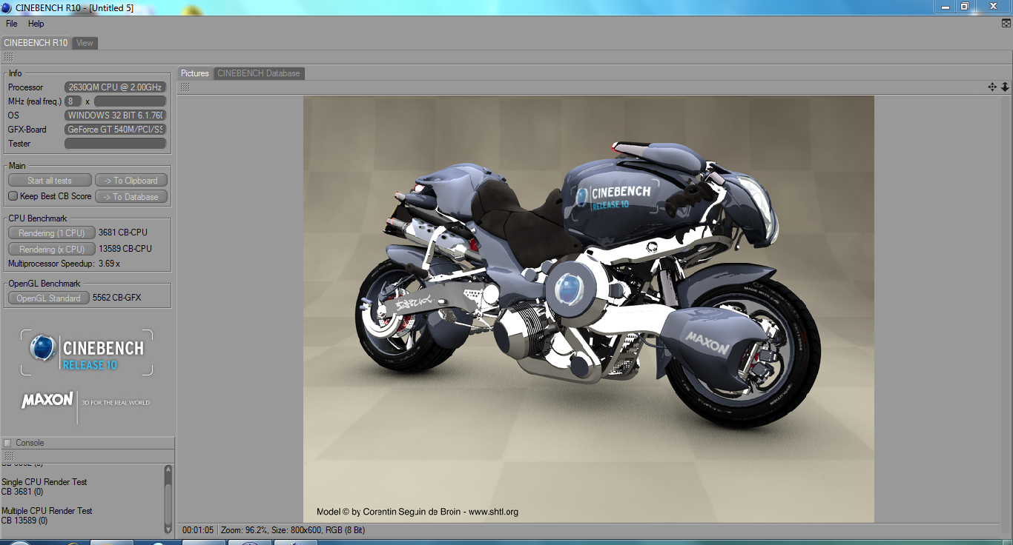
Task: Click the grip handle under the Pictures tab
Action: click(185, 87)
